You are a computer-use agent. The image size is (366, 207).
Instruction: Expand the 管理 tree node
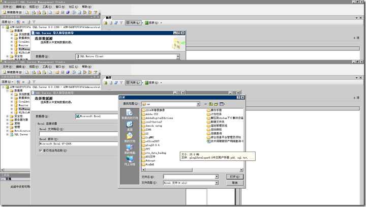pos(8,127)
